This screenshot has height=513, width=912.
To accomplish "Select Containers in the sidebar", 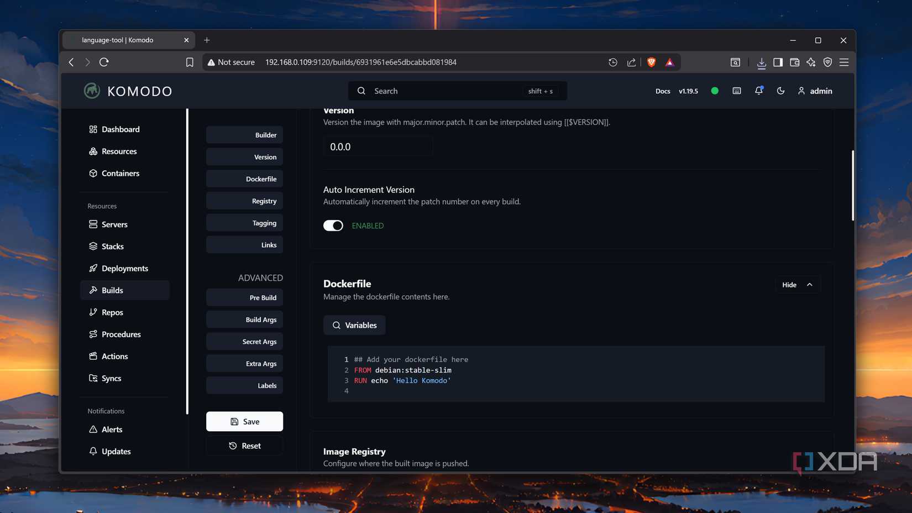I will tap(120, 173).
